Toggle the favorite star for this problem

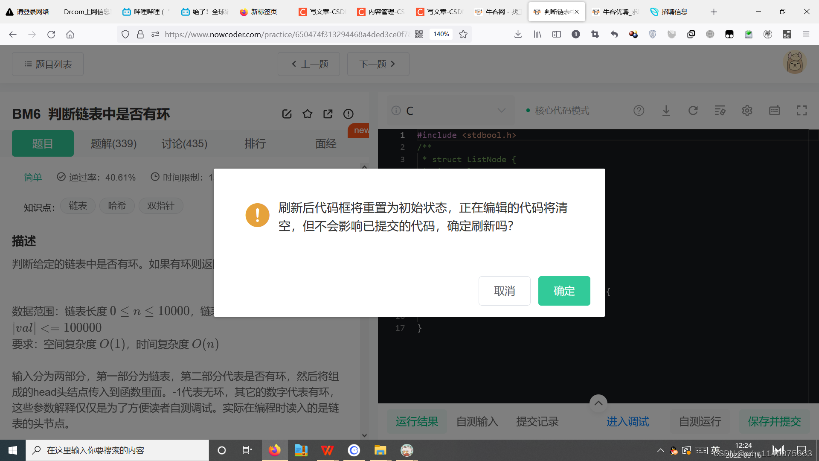click(307, 114)
